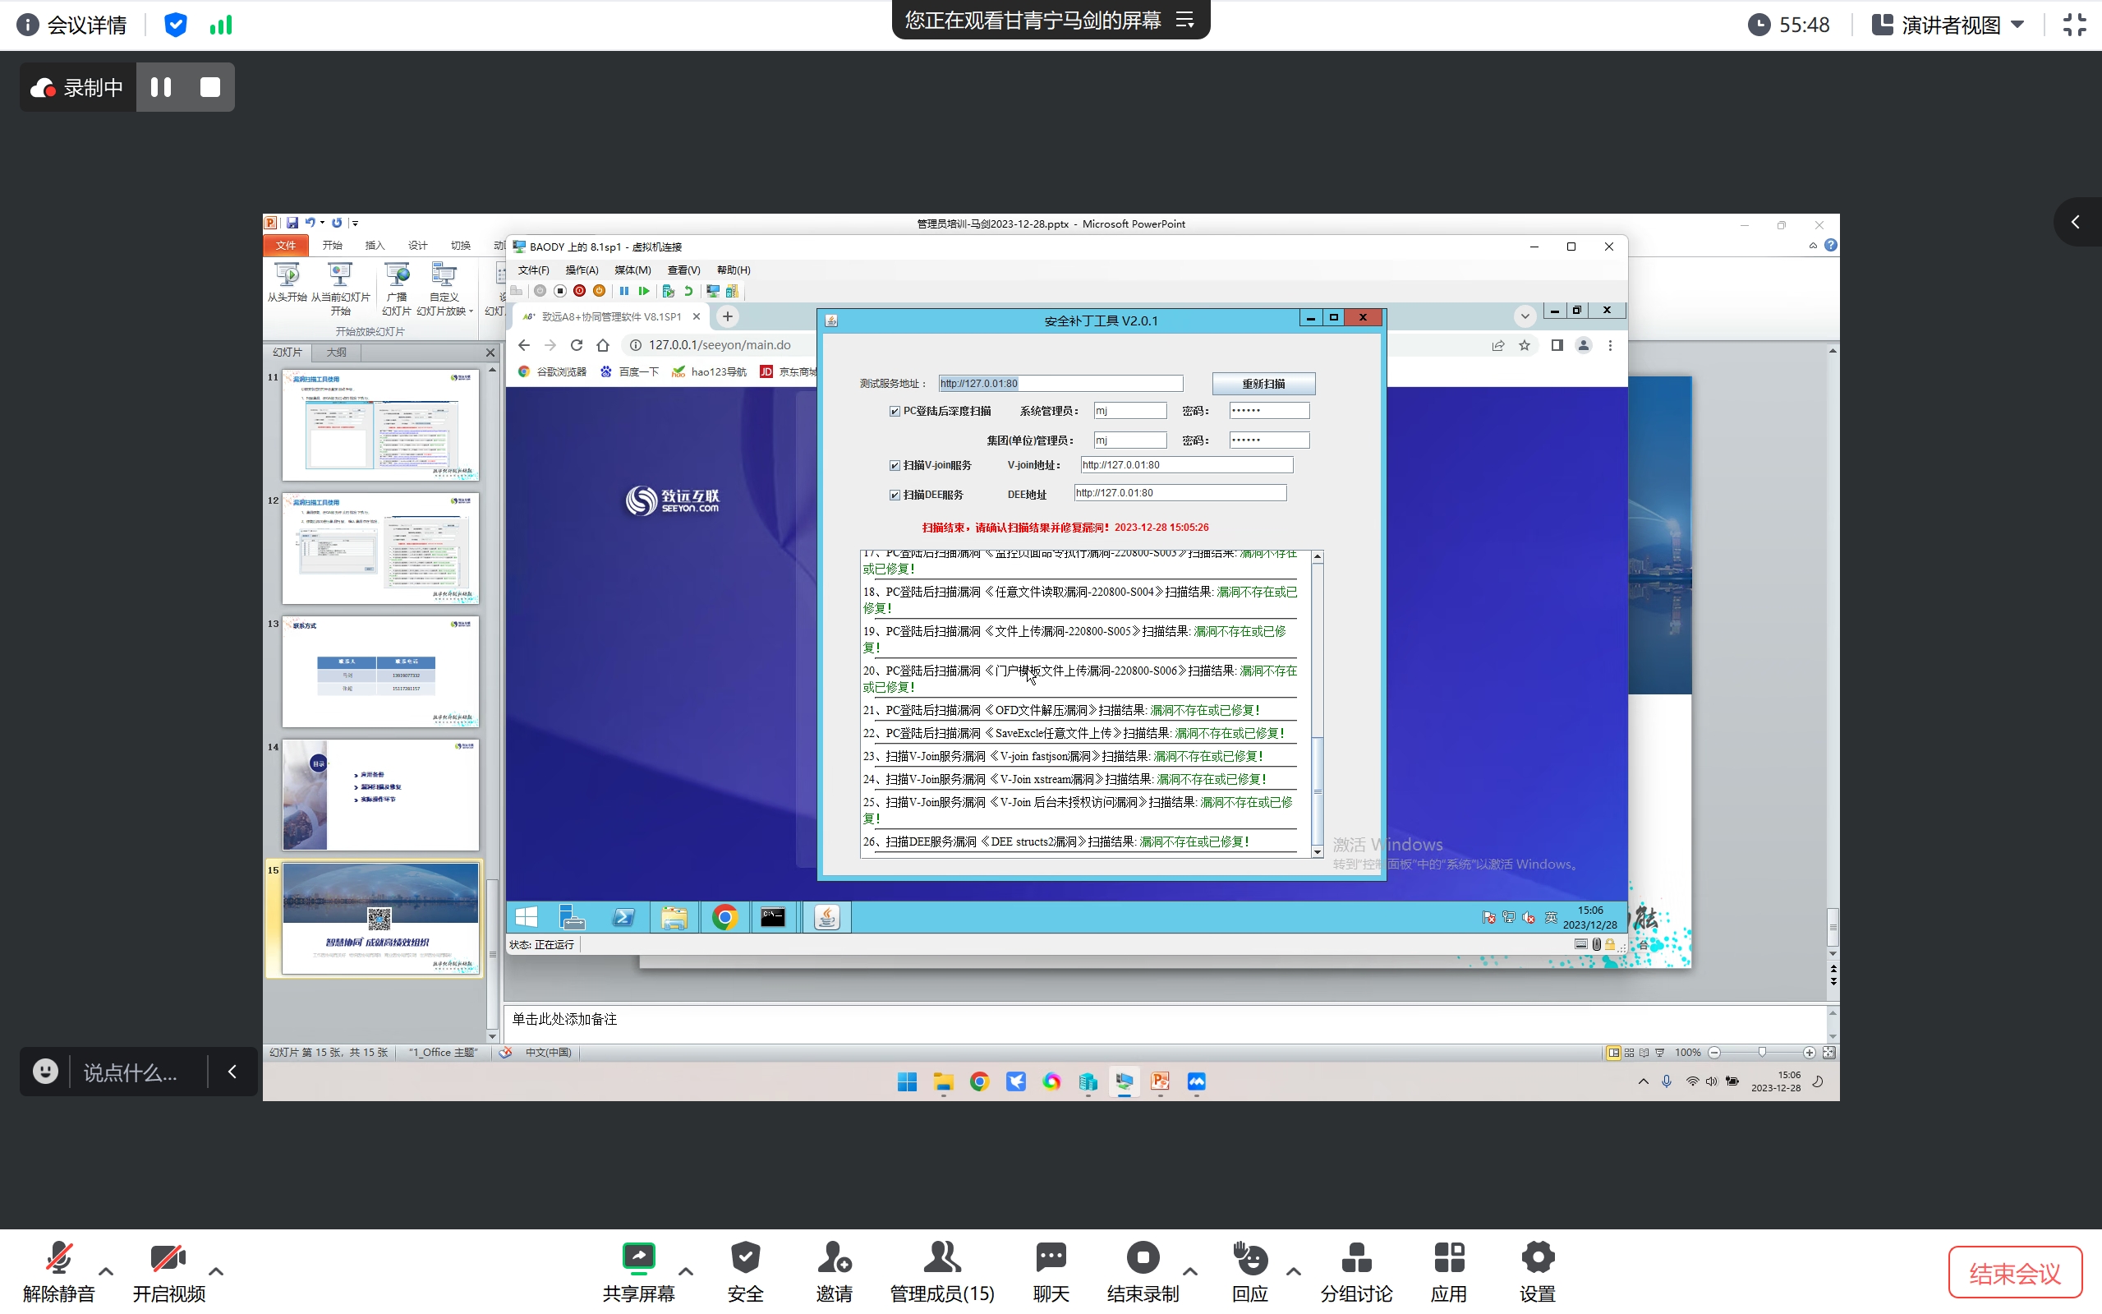Click End Meeting (结束会议) button
Screen dimensions: 2102x1314
click(2014, 1272)
